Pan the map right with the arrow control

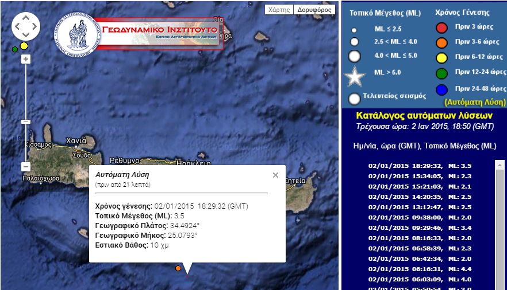(35, 26)
